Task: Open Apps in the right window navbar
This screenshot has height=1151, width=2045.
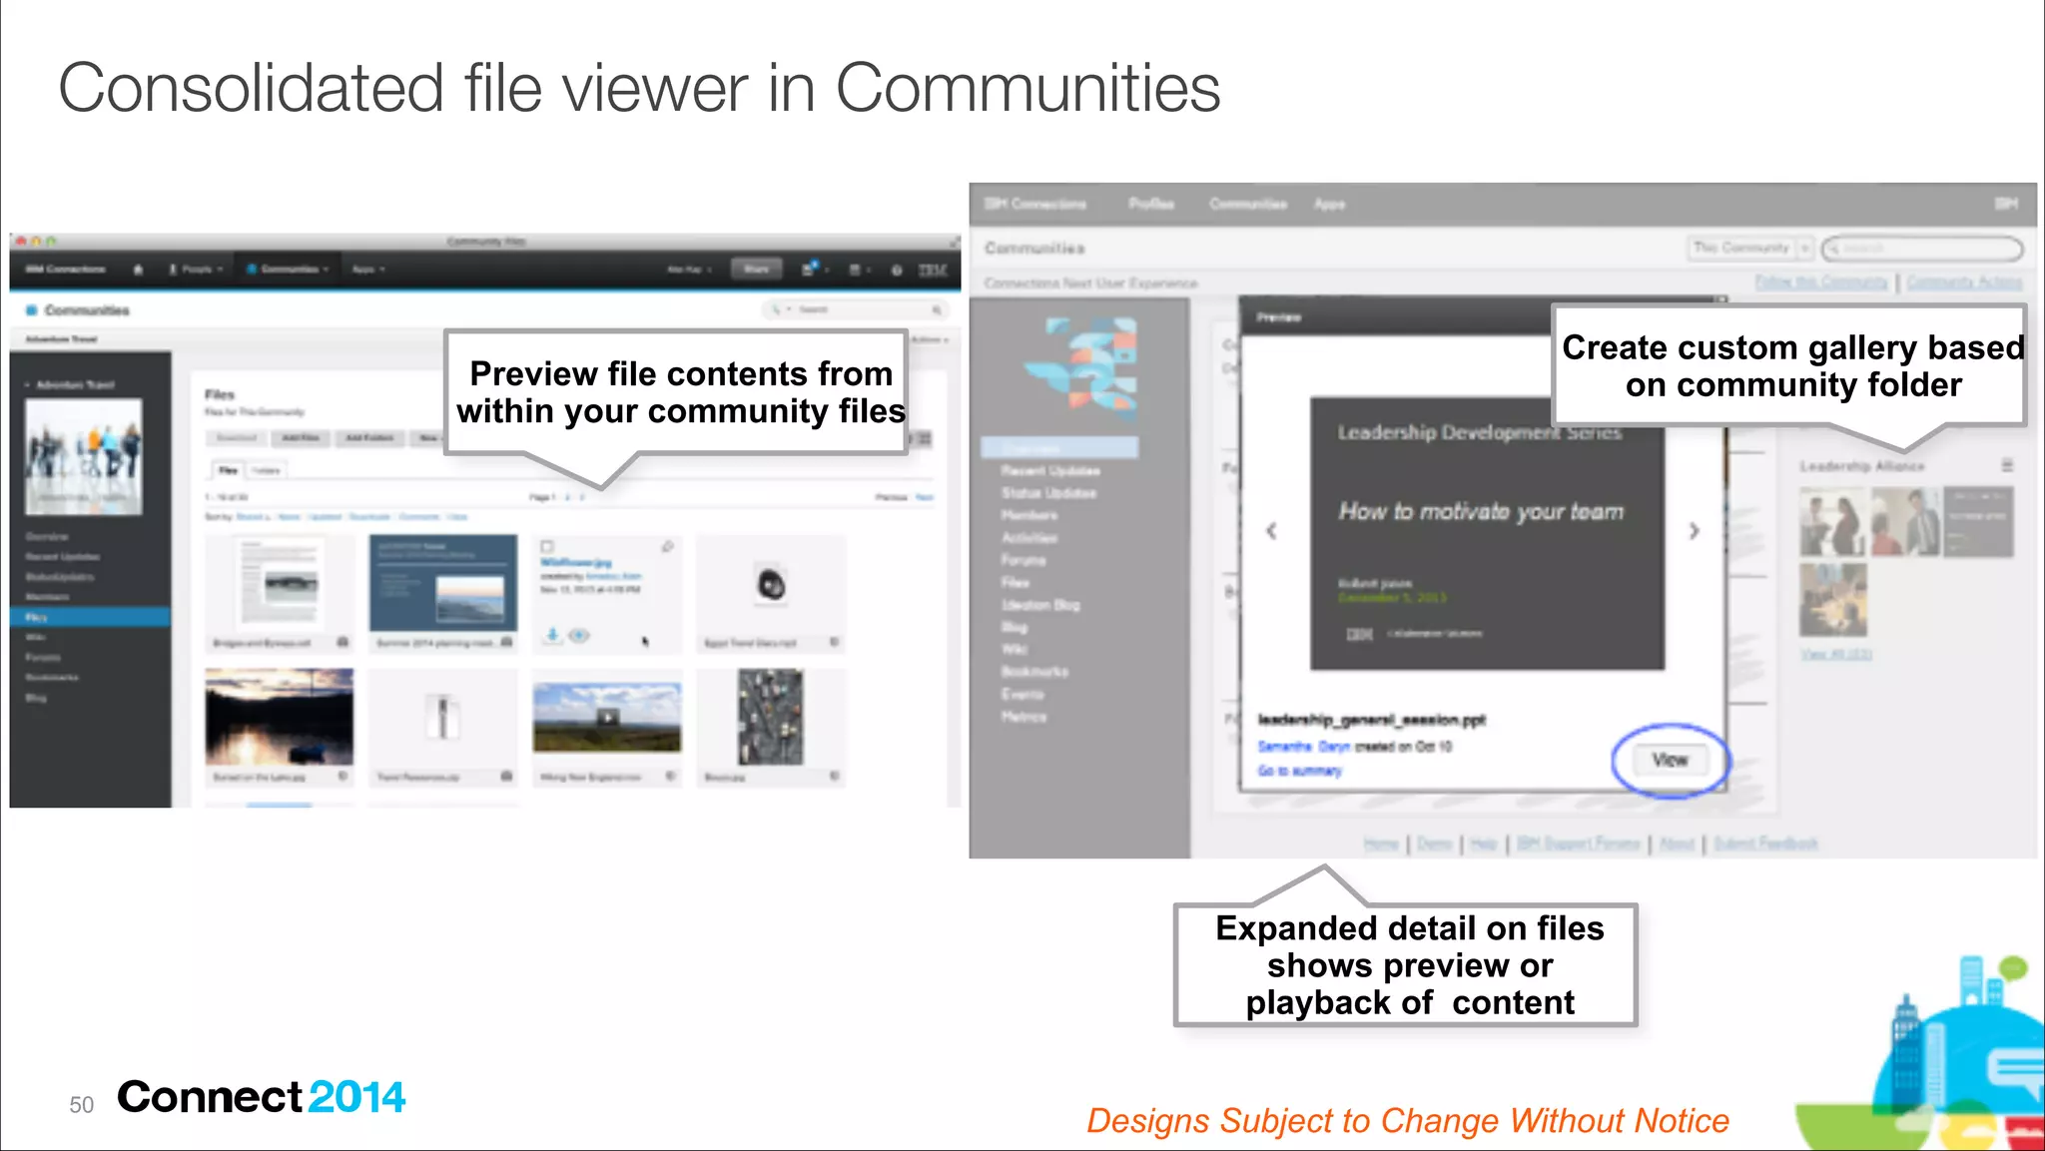Action: [x=1329, y=204]
